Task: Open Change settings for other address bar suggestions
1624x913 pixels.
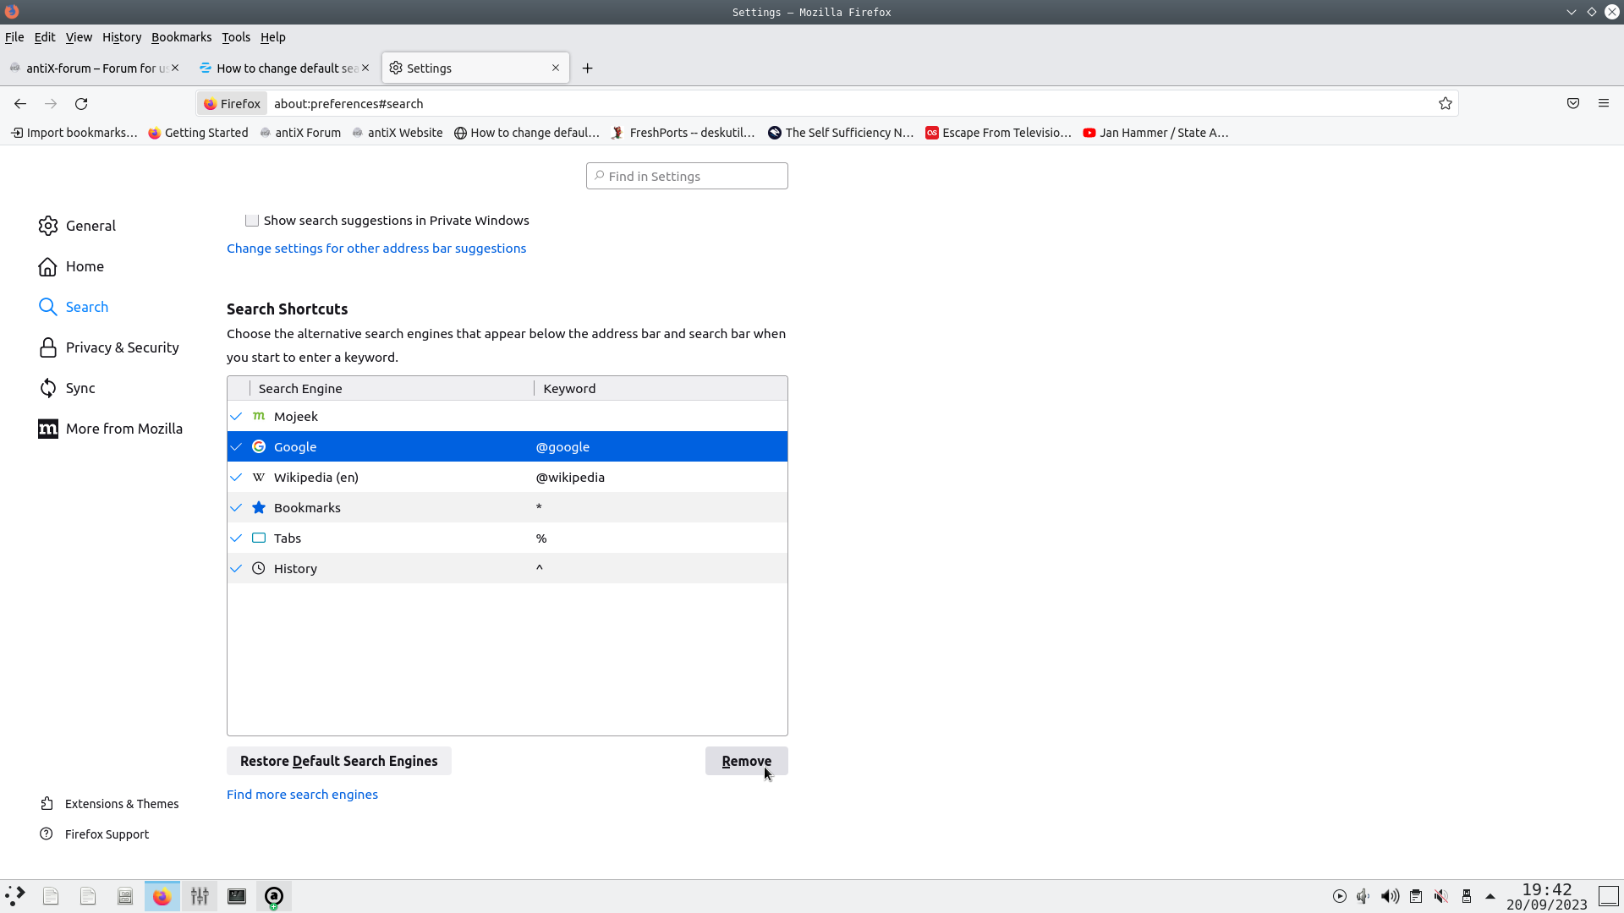Action: click(x=376, y=249)
